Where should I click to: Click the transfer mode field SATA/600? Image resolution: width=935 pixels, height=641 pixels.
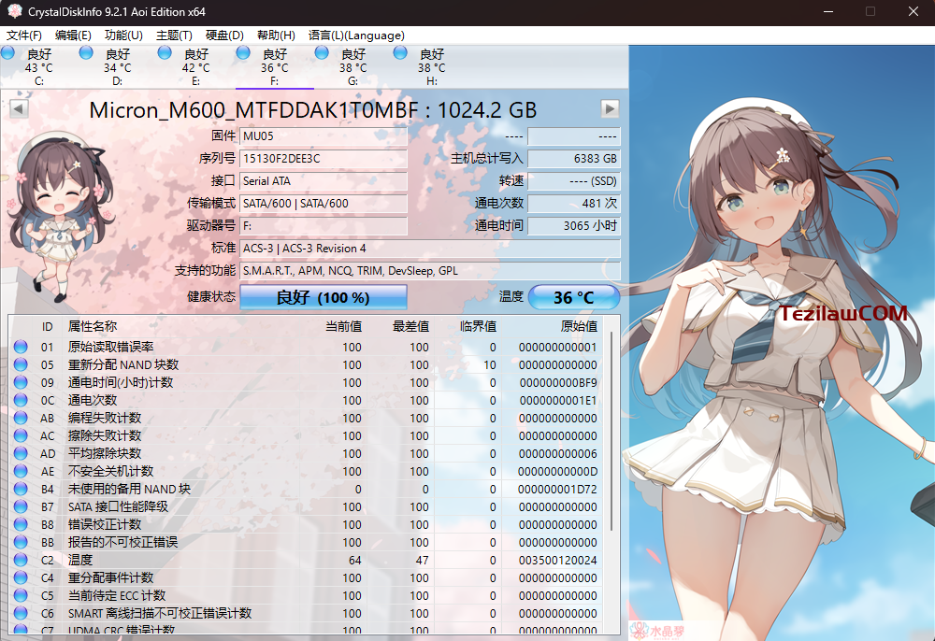[324, 203]
